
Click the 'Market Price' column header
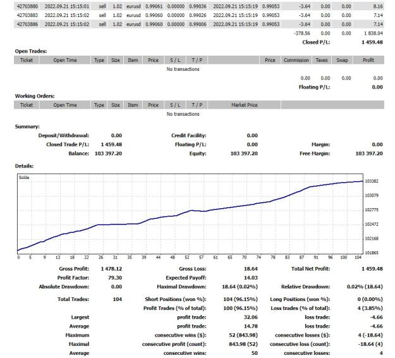point(244,105)
